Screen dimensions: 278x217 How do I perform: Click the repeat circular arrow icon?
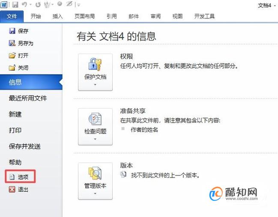[x=38, y=5]
